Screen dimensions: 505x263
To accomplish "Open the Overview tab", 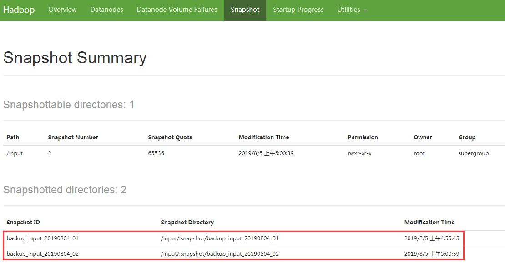I will coord(62,10).
